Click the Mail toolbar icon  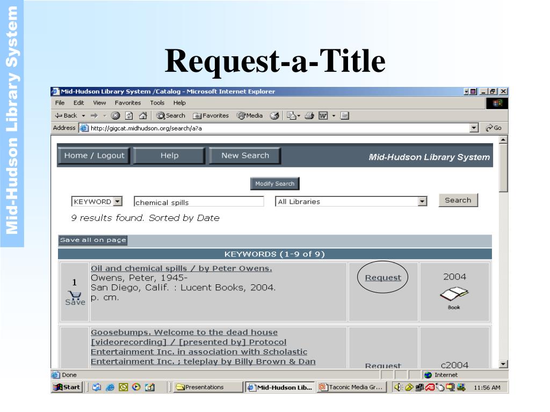pos(291,116)
